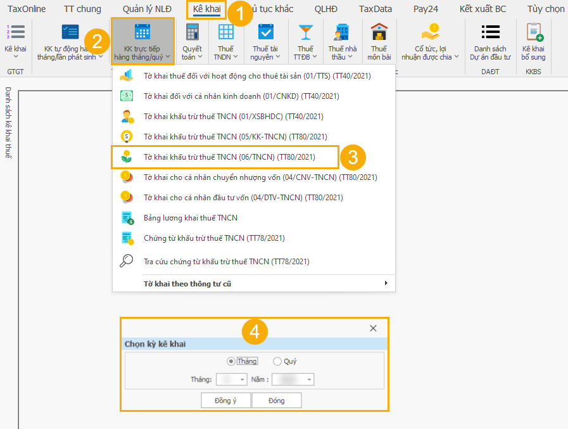Click lightbulb icon beside the 05/KK-TNCN entry
The image size is (568, 429).
(x=127, y=137)
